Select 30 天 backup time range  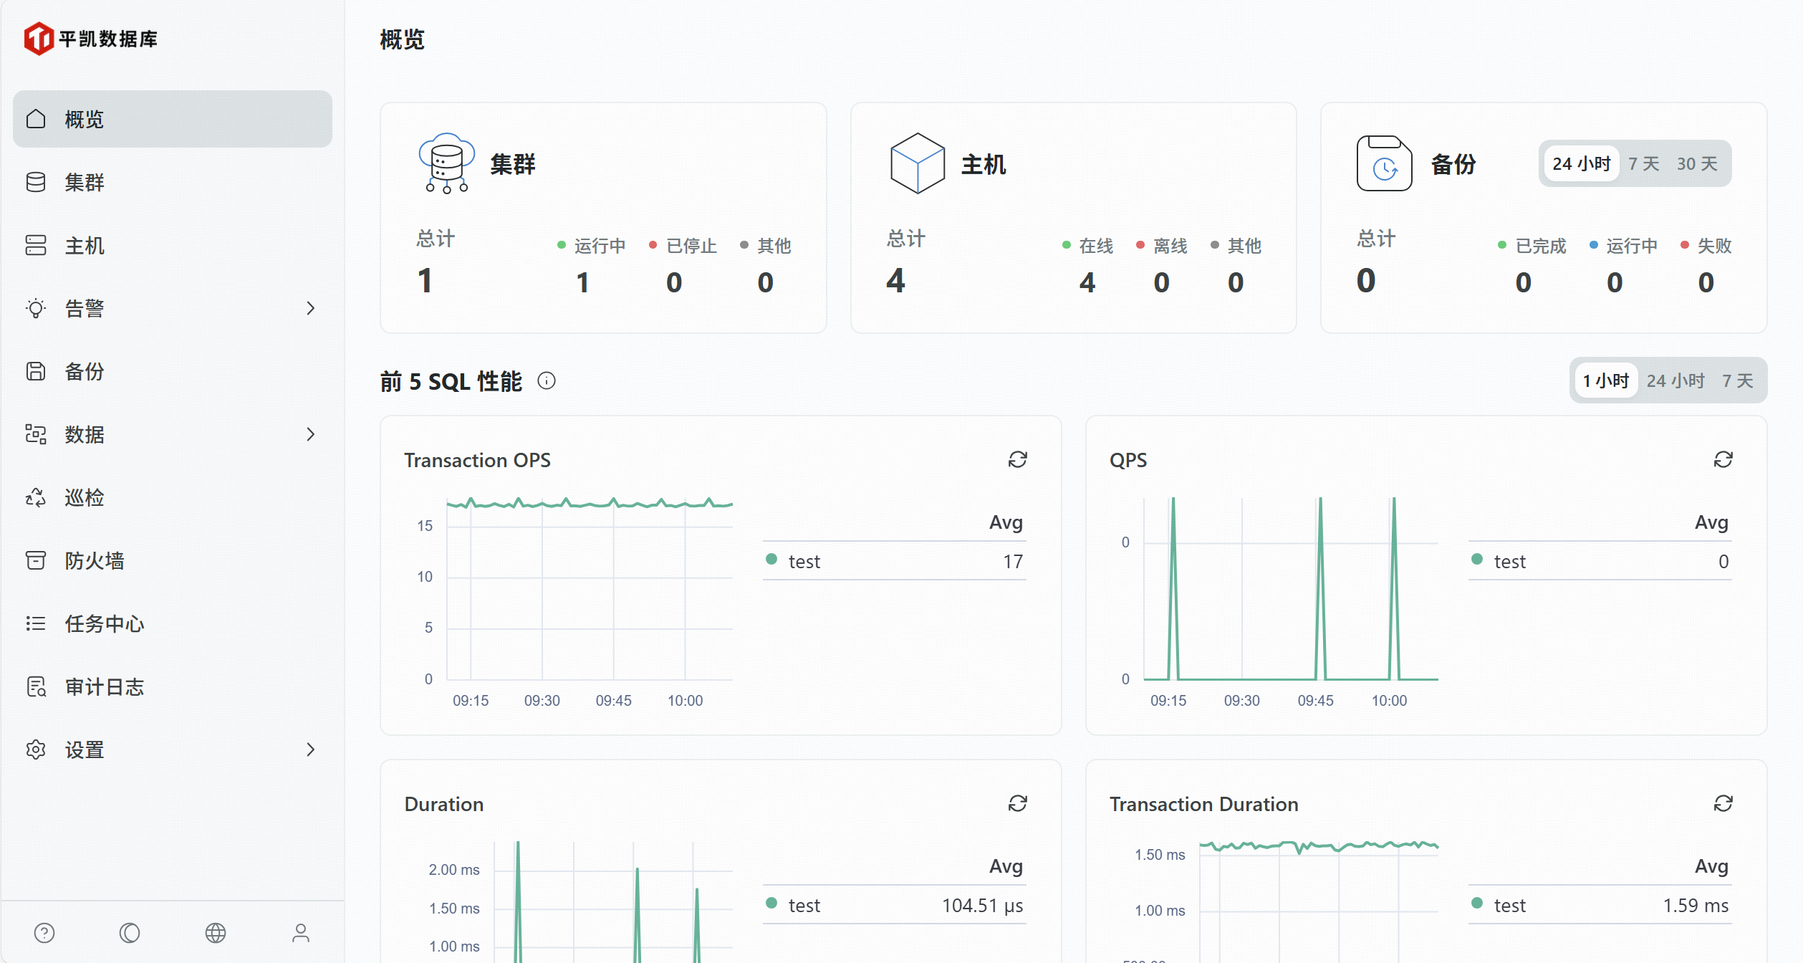1696,163
